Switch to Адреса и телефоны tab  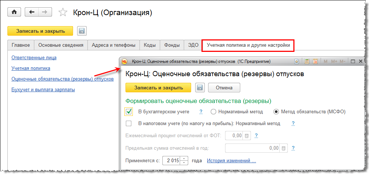114,45
